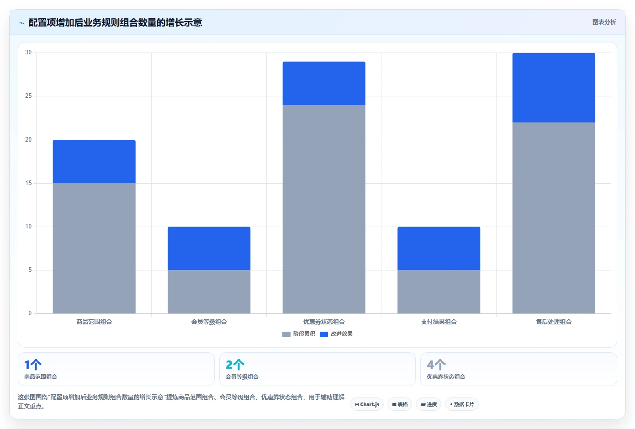Click the y-axis value 10
Screen dimensions: 635x429
tap(28, 227)
